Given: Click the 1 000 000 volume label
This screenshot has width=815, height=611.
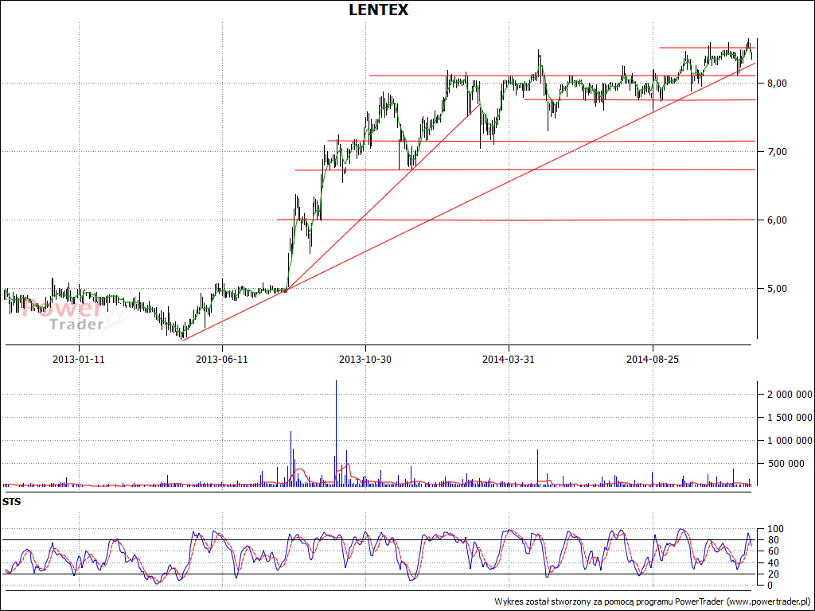Looking at the screenshot, I should tap(790, 441).
